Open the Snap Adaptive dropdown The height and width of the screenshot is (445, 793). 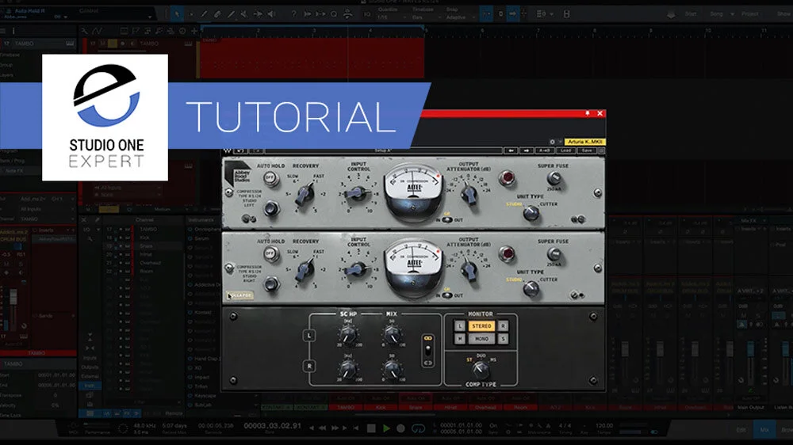coord(459,17)
